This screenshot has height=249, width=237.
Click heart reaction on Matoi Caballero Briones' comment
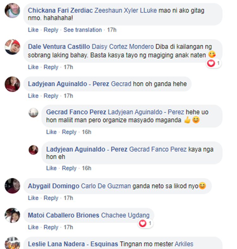pyautogui.click(x=145, y=223)
